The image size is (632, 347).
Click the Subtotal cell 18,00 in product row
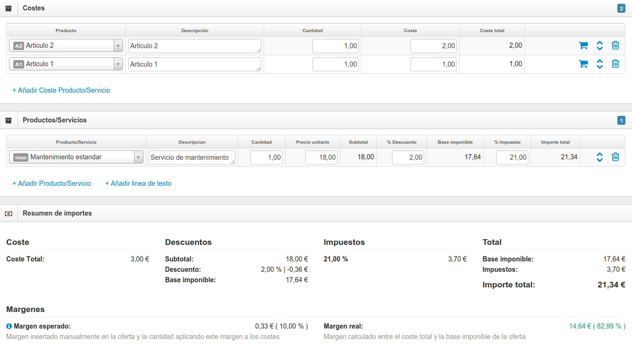tap(365, 157)
